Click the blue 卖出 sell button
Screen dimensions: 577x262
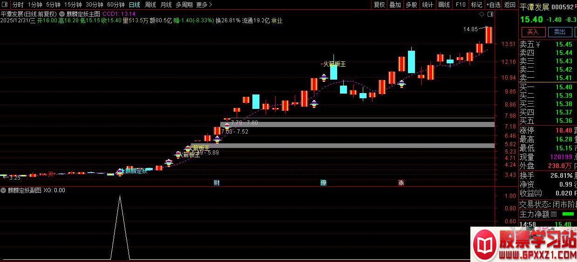click(559, 32)
